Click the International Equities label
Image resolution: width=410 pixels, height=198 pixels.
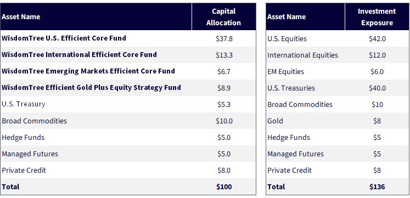tap(302, 55)
